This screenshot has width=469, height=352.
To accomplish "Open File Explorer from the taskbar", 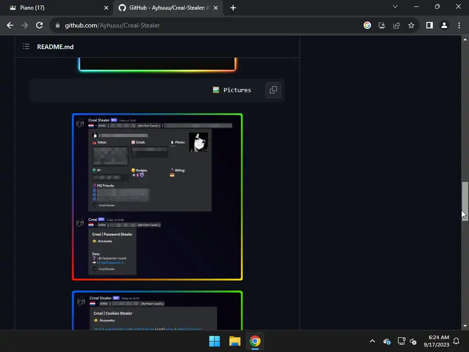I will coord(235,341).
